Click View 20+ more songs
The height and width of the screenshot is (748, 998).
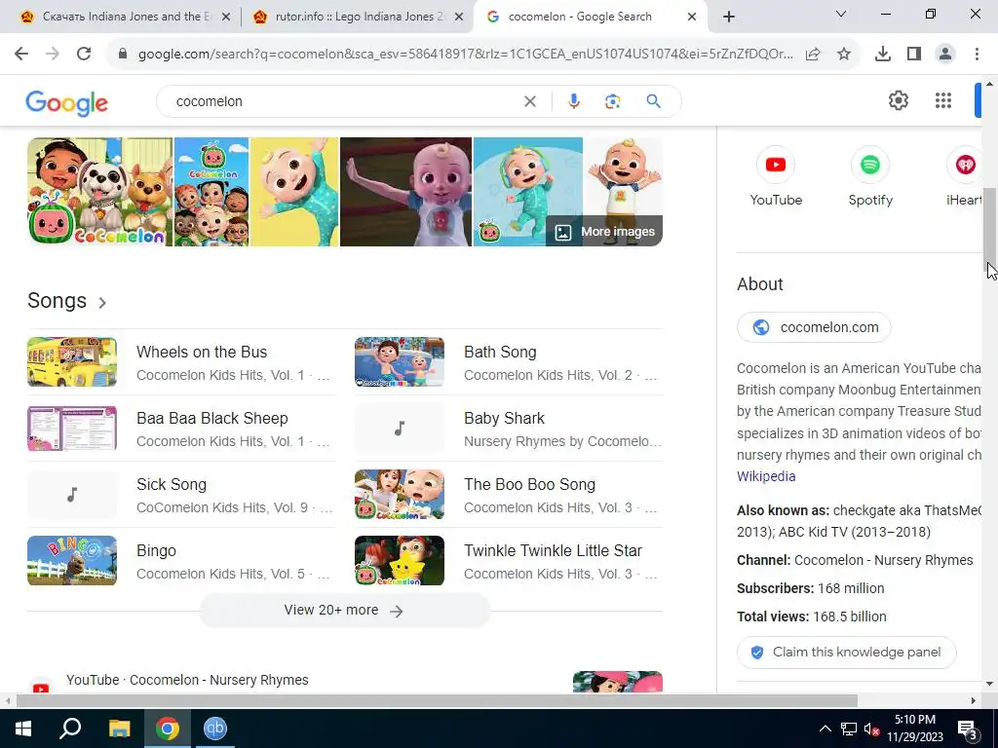coord(344,611)
